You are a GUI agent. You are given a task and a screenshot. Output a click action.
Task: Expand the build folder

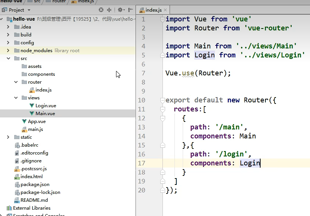(8, 34)
